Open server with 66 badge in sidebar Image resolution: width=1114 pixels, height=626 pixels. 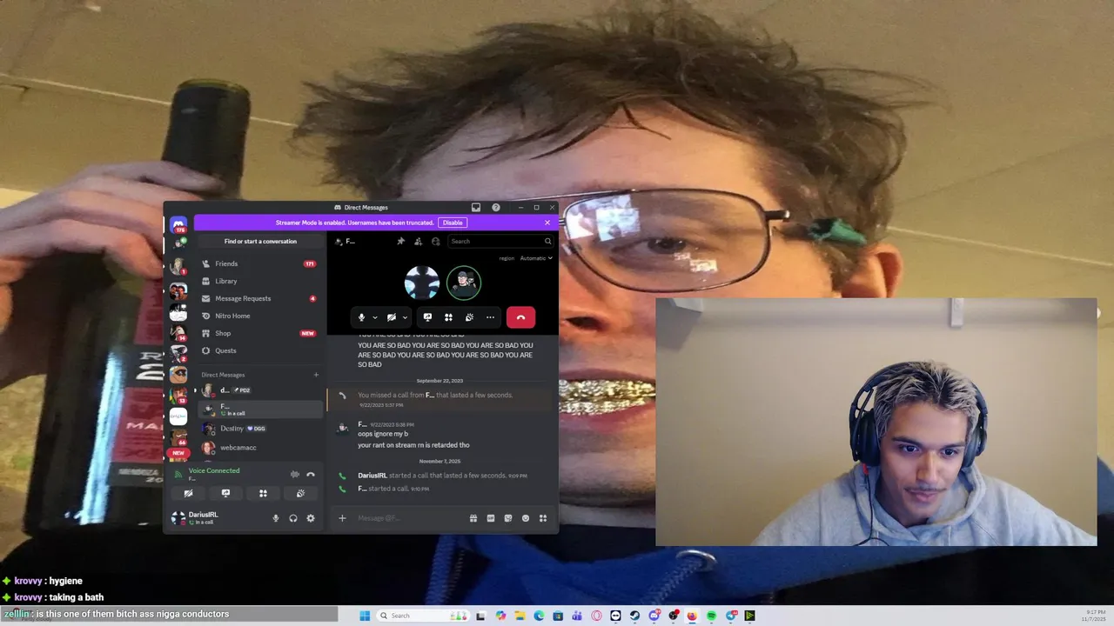[x=178, y=437]
